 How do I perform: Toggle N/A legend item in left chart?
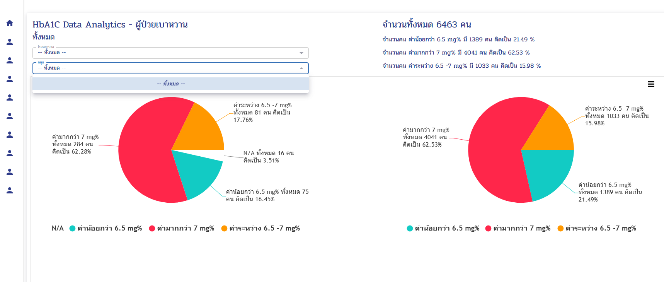coord(58,228)
